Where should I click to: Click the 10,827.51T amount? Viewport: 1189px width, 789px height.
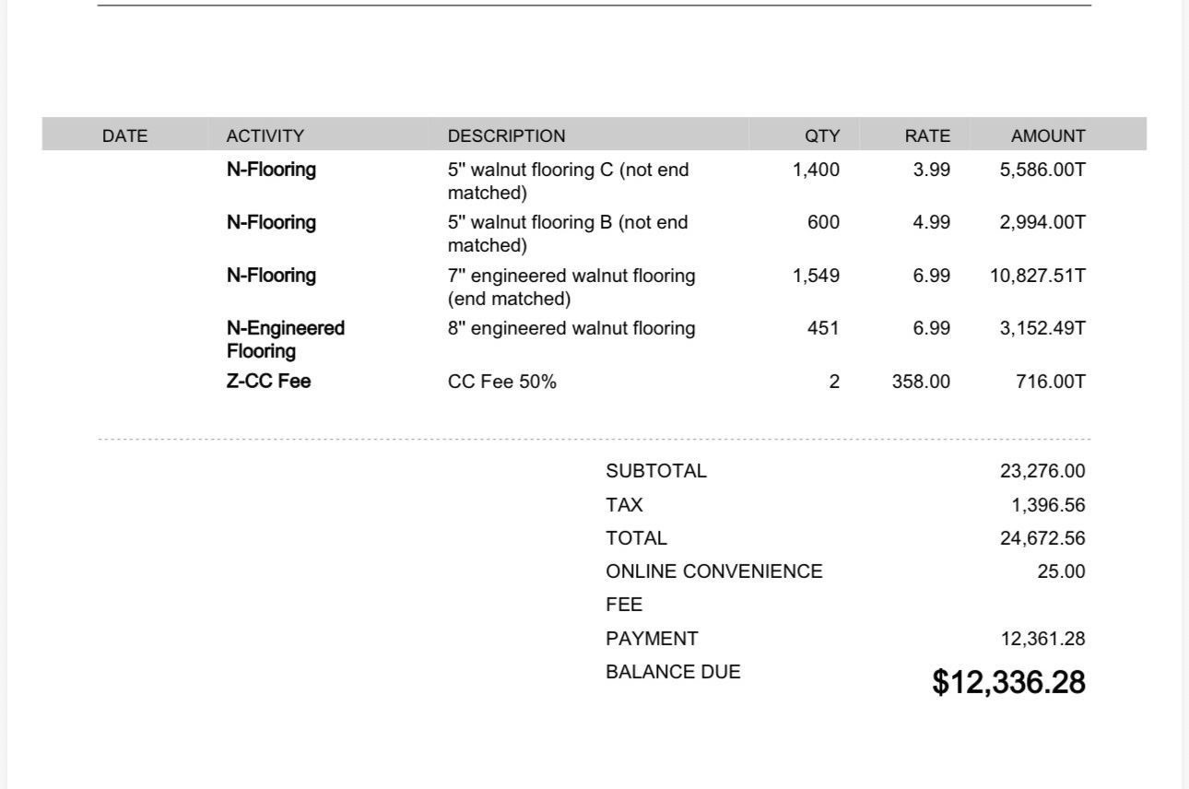pyautogui.click(x=1038, y=276)
